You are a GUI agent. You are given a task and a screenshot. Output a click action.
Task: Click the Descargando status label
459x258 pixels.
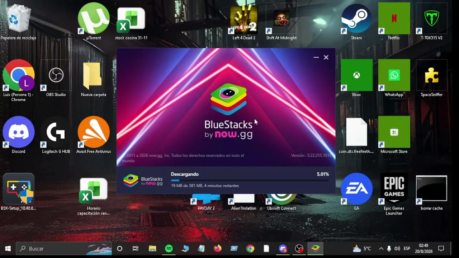[185, 174]
